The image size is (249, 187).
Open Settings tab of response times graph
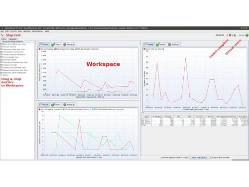click(69, 44)
